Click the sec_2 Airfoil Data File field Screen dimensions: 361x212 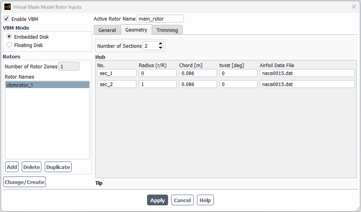[x=307, y=84]
